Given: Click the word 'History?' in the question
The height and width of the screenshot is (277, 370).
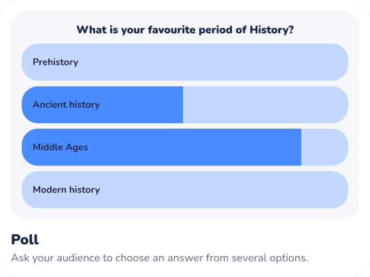Looking at the screenshot, I should [x=271, y=30].
